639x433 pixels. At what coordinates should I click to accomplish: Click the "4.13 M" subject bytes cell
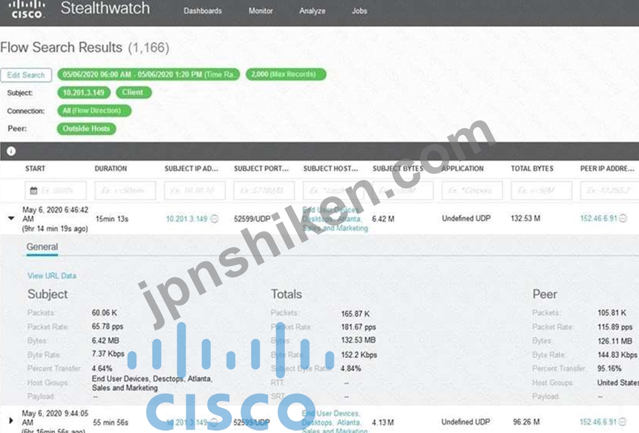click(x=383, y=422)
